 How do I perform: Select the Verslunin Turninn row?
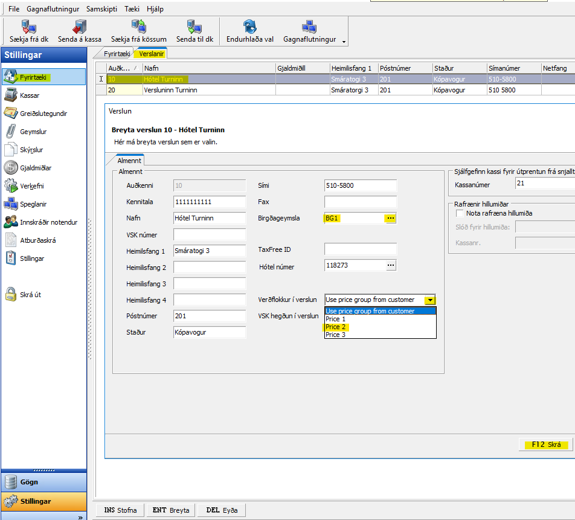tap(170, 90)
